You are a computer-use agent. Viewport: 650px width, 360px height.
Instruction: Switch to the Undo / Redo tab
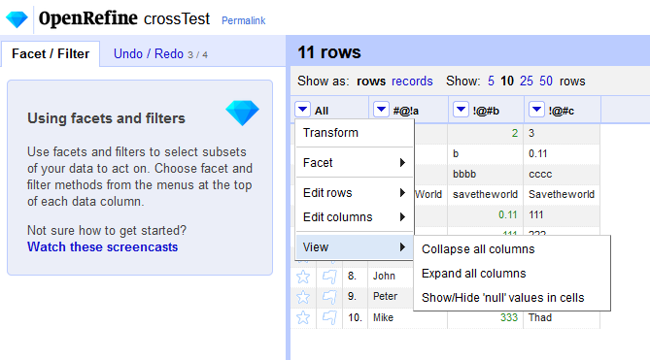(160, 53)
